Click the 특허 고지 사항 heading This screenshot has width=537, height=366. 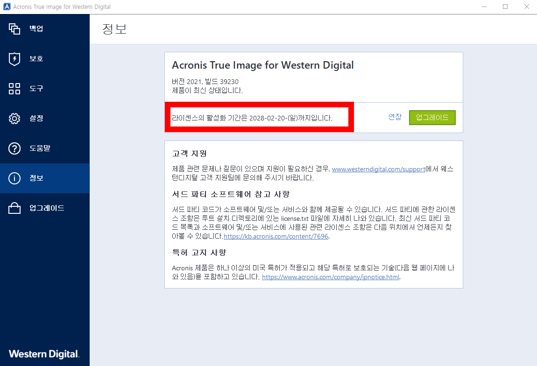coord(199,253)
